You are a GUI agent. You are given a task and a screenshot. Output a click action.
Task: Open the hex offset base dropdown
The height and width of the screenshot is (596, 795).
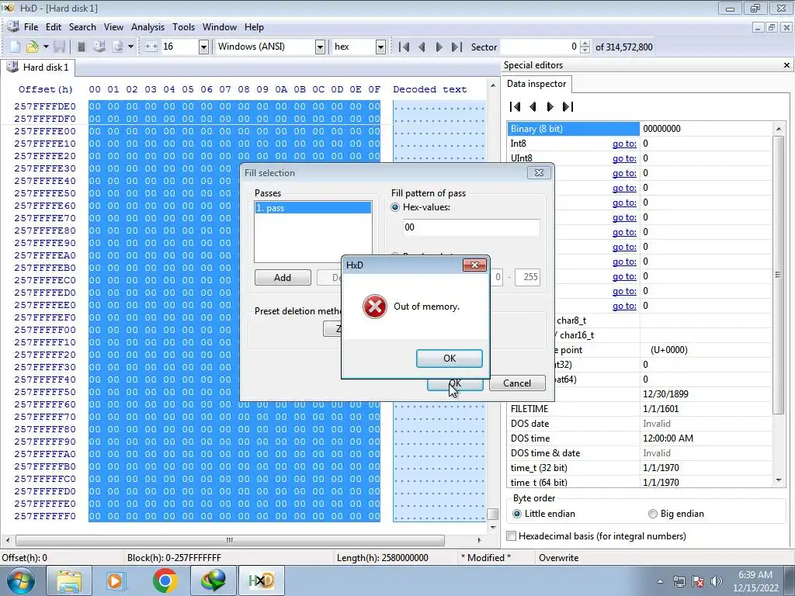(380, 47)
